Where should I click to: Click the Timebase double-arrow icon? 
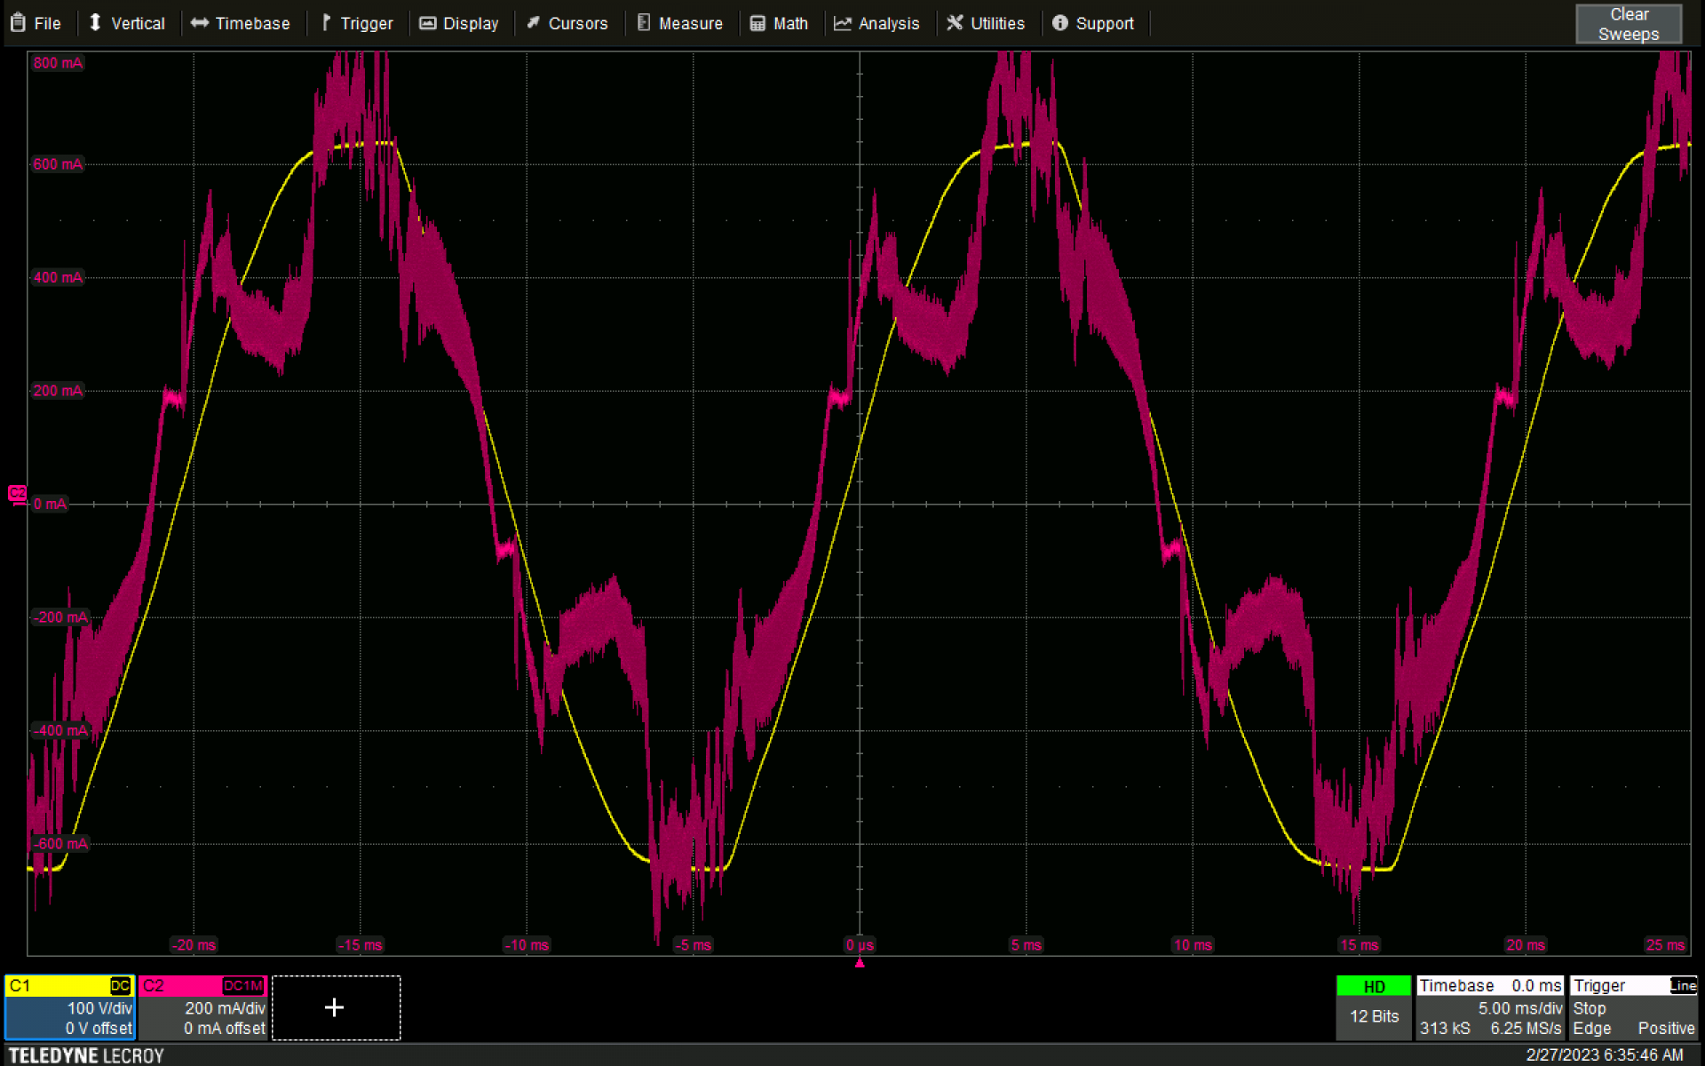tap(200, 23)
